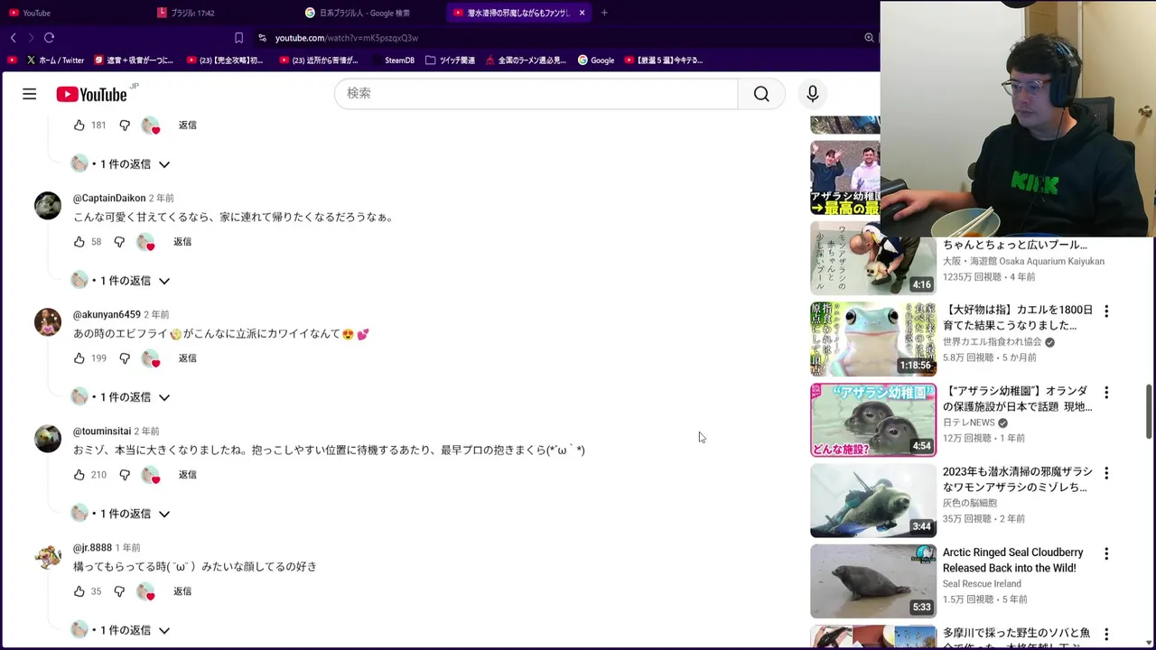Dislike the comment by @touminsitai

pyautogui.click(x=125, y=475)
